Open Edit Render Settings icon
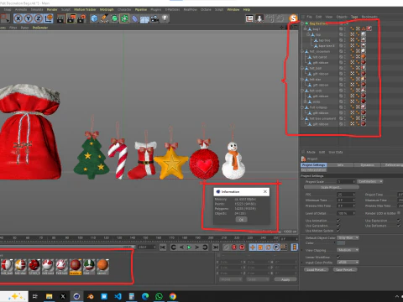This screenshot has height=302, width=403. click(x=81, y=18)
